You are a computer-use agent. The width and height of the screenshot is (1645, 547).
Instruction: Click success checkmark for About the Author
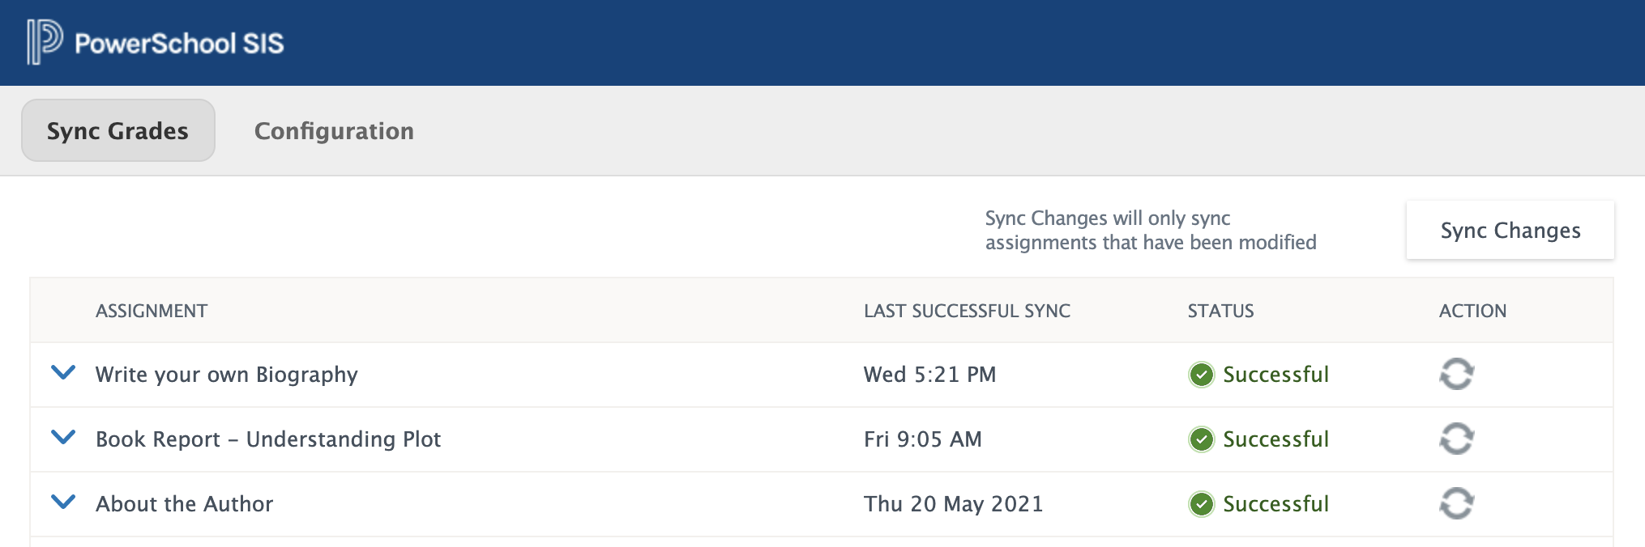click(1201, 504)
